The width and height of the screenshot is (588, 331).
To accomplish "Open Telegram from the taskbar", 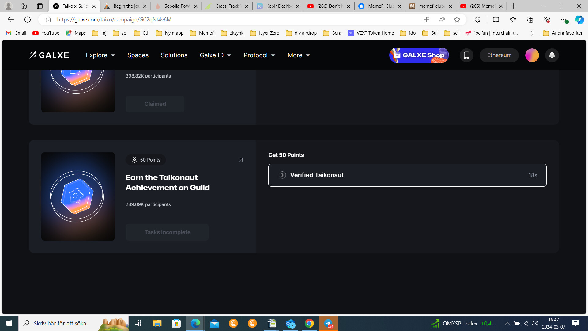I will [x=328, y=323].
